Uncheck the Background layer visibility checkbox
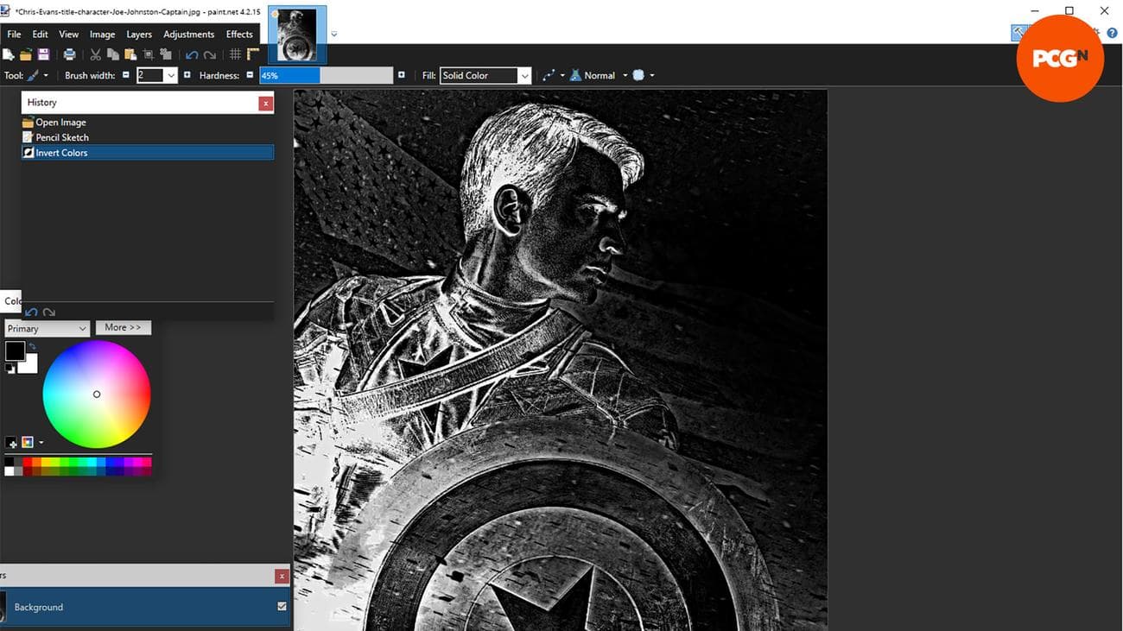 click(282, 607)
